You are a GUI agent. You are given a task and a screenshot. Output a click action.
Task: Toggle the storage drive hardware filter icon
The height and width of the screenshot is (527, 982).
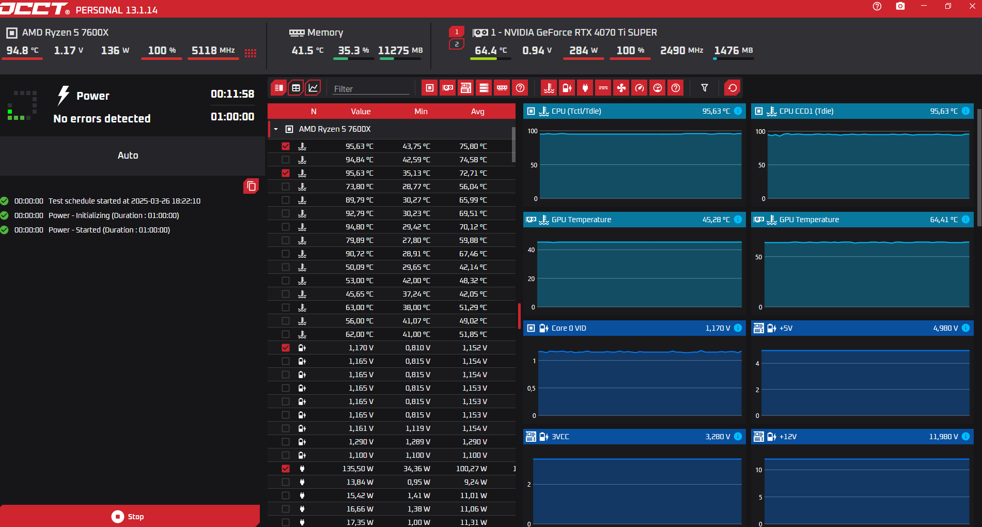click(x=484, y=88)
